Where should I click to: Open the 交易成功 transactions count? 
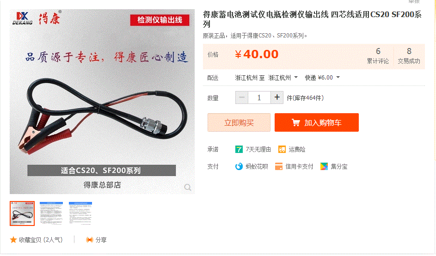pos(409,56)
